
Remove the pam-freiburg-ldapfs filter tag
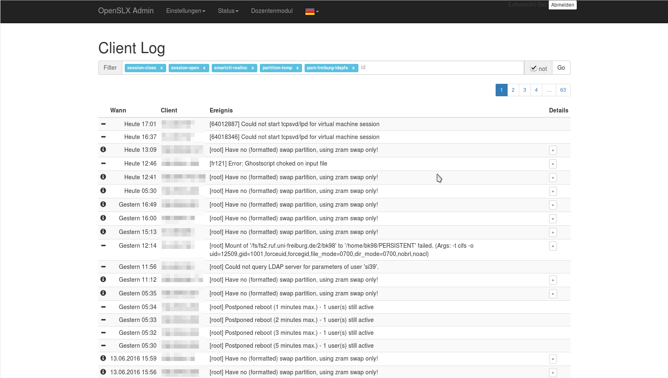click(x=353, y=68)
